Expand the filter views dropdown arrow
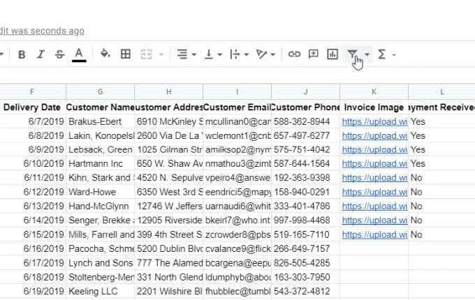 pyautogui.click(x=367, y=54)
